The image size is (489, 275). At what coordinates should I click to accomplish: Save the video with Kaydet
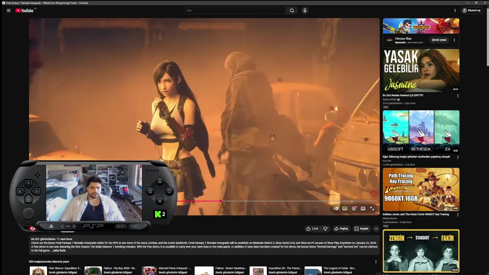click(x=361, y=229)
